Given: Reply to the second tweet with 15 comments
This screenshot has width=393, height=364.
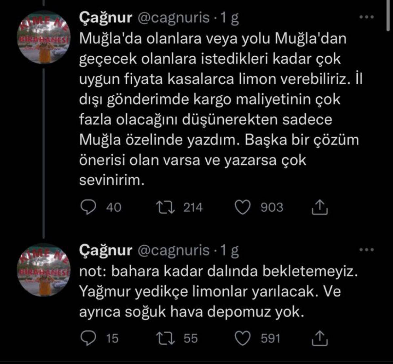Looking at the screenshot, I should pos(87,338).
